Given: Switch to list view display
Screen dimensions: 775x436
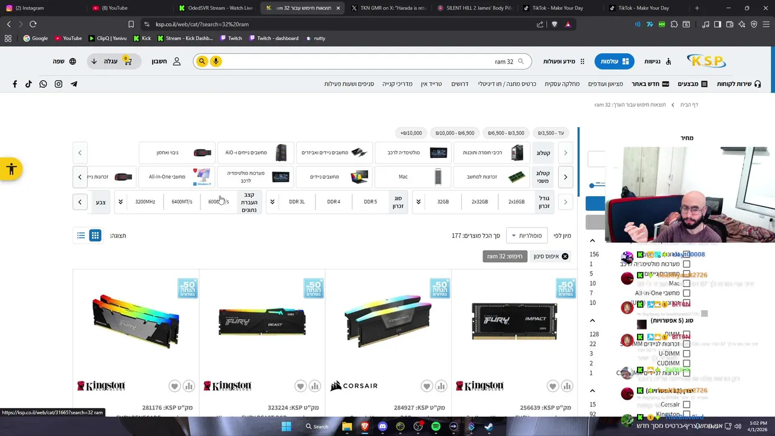Looking at the screenshot, I should 81,236.
